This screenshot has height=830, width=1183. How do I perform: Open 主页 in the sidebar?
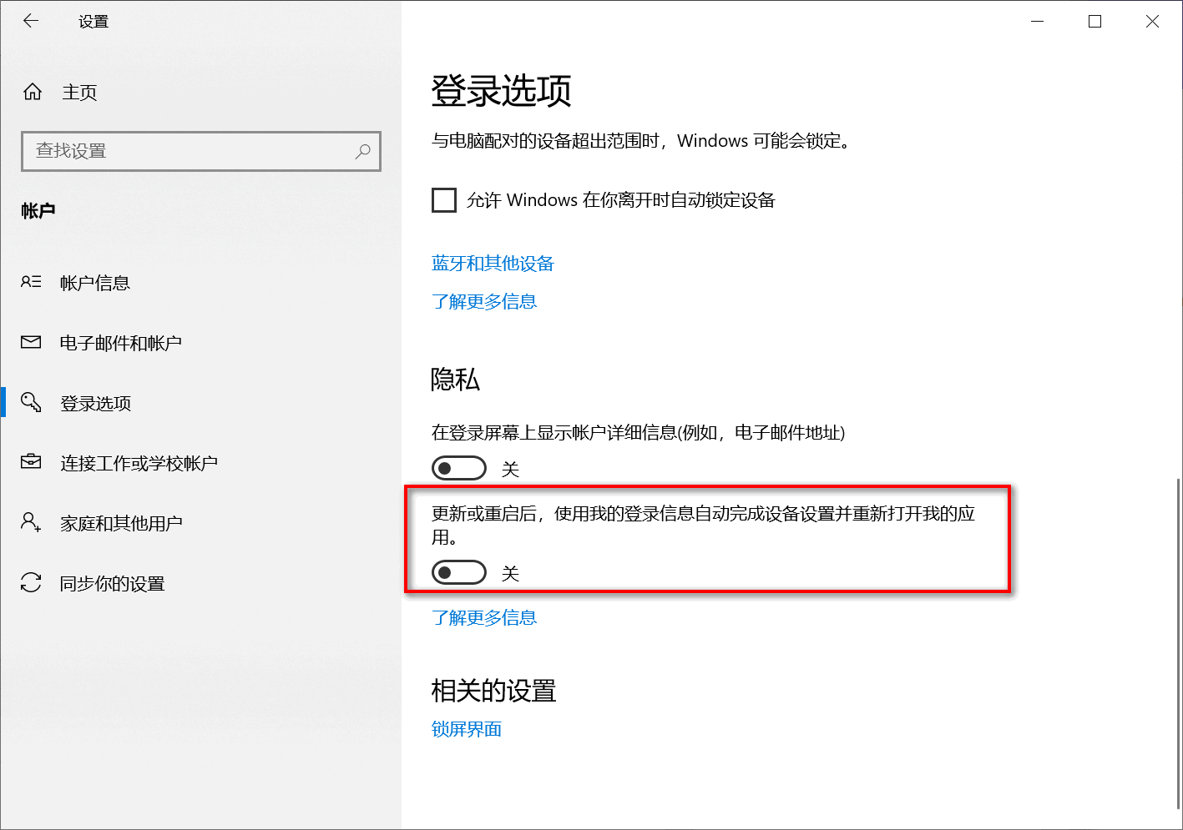79,92
